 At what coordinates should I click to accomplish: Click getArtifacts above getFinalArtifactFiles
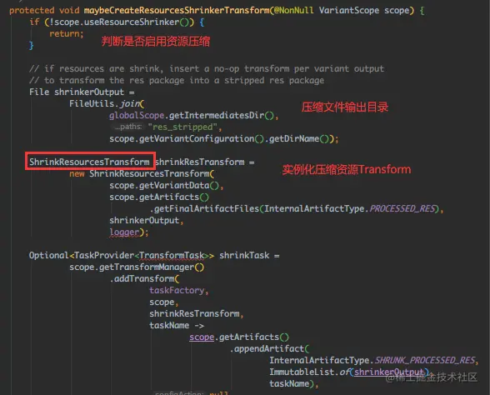(x=169, y=197)
